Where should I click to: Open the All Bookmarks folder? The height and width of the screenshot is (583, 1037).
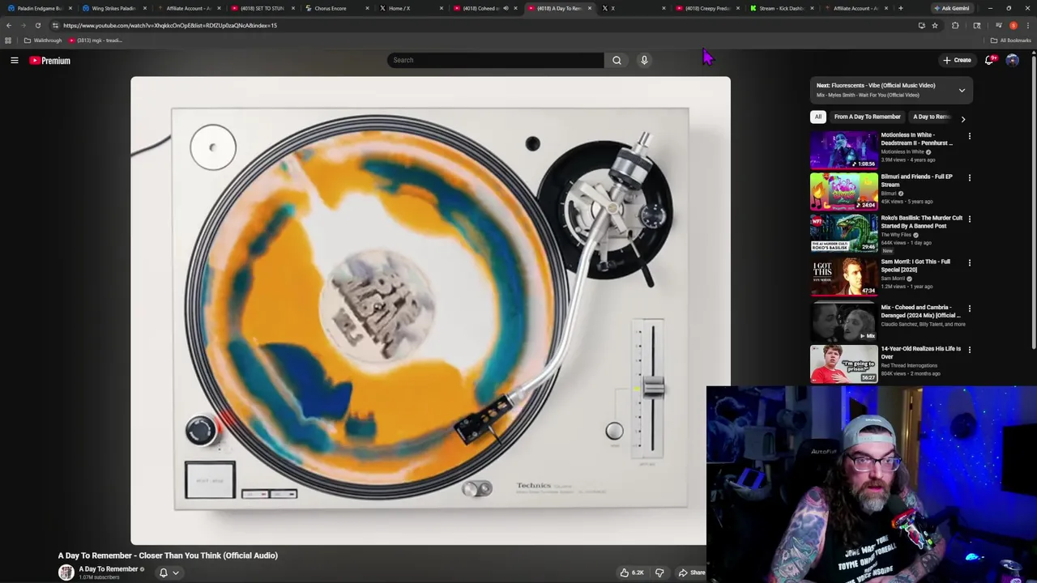[x=1010, y=40]
